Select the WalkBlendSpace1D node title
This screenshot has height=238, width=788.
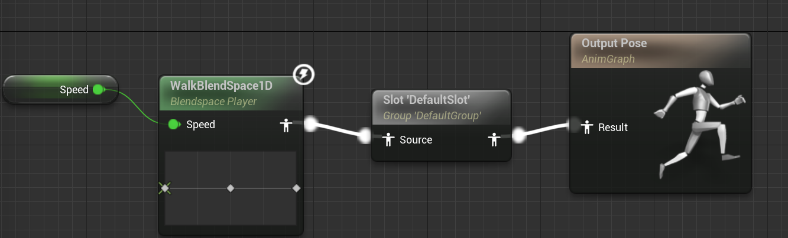tap(221, 86)
